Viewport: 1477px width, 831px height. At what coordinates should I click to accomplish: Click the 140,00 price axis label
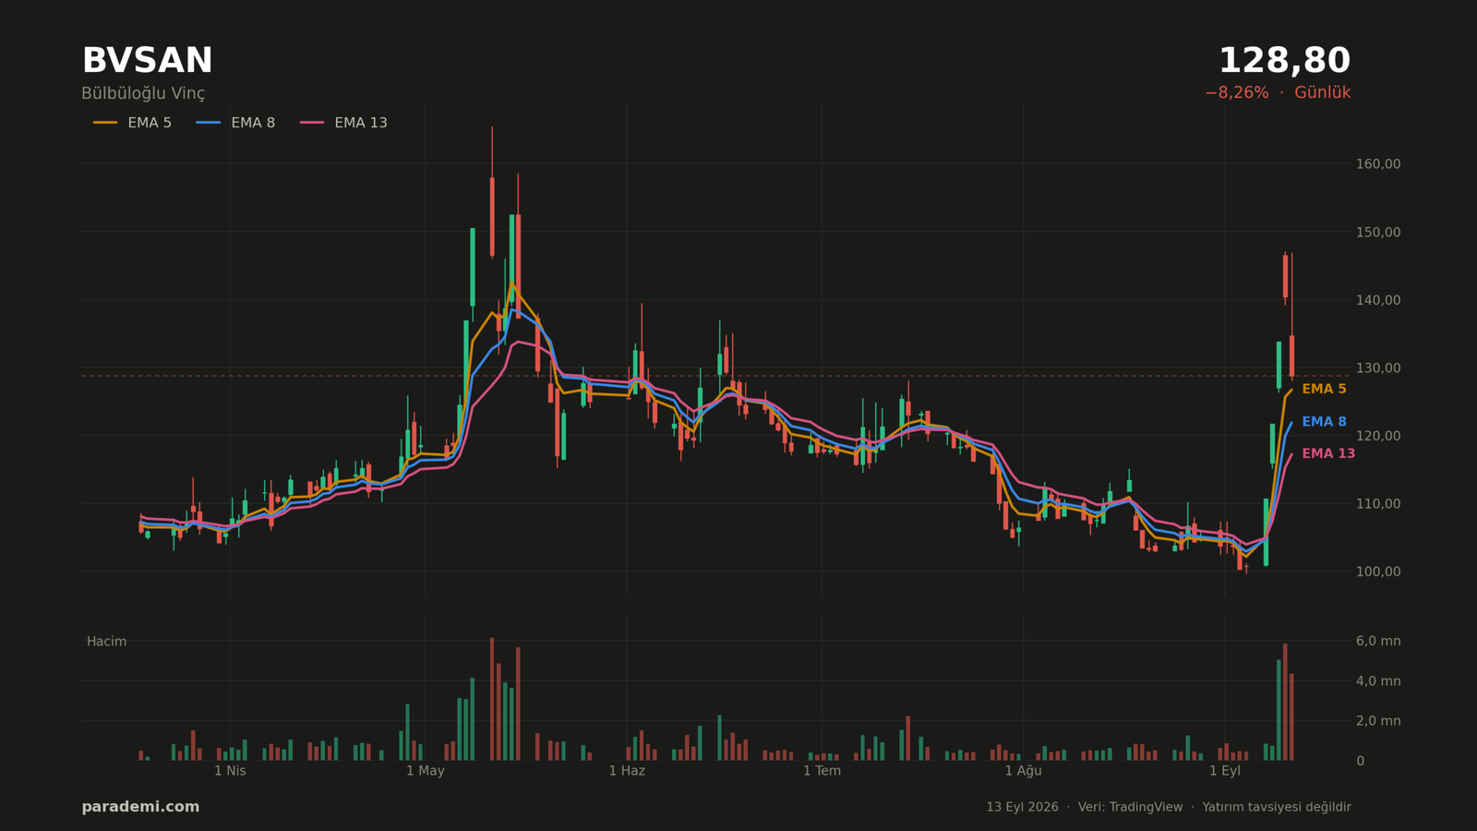(x=1378, y=300)
